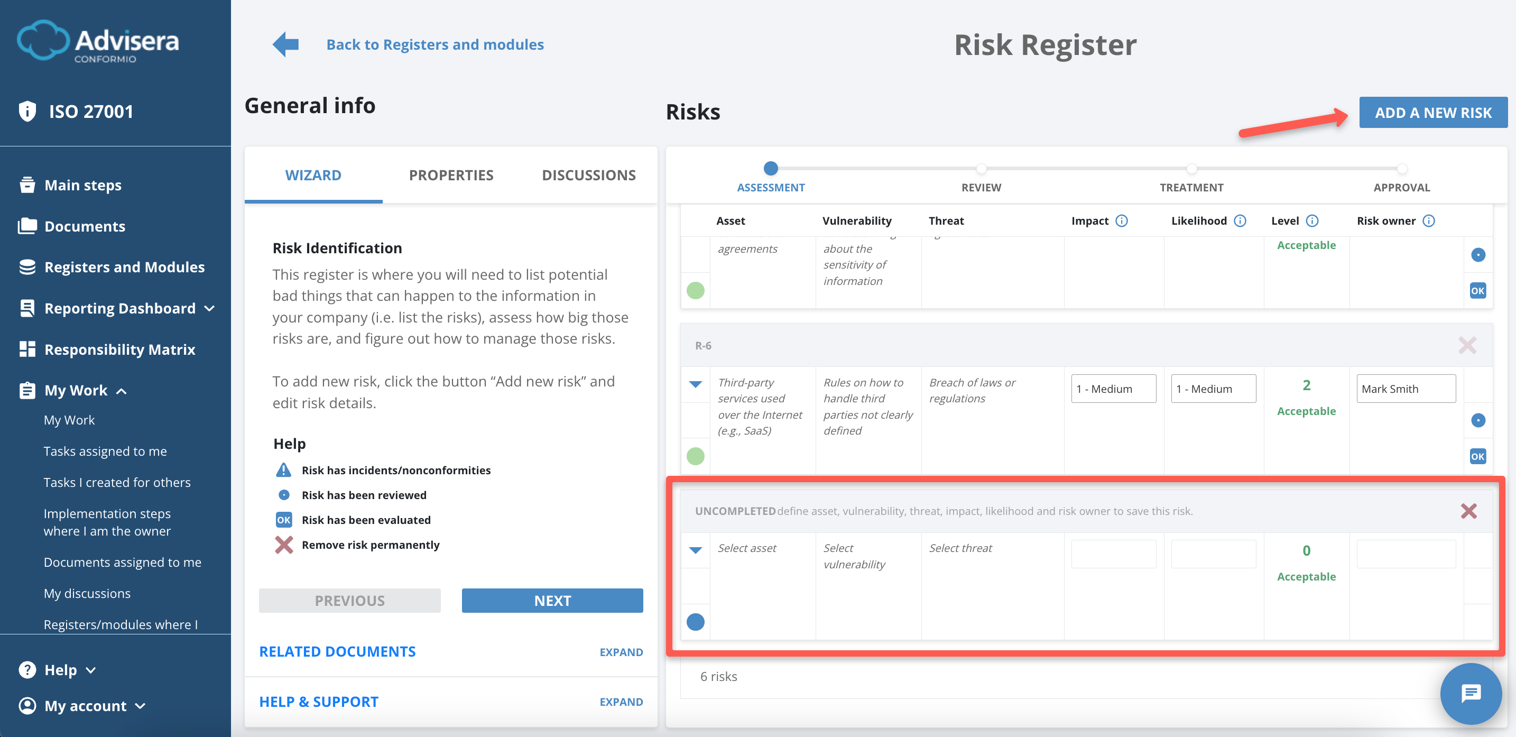Viewport: 1516px width, 737px height.
Task: Open the Documents sidebar icon
Action: click(x=27, y=225)
